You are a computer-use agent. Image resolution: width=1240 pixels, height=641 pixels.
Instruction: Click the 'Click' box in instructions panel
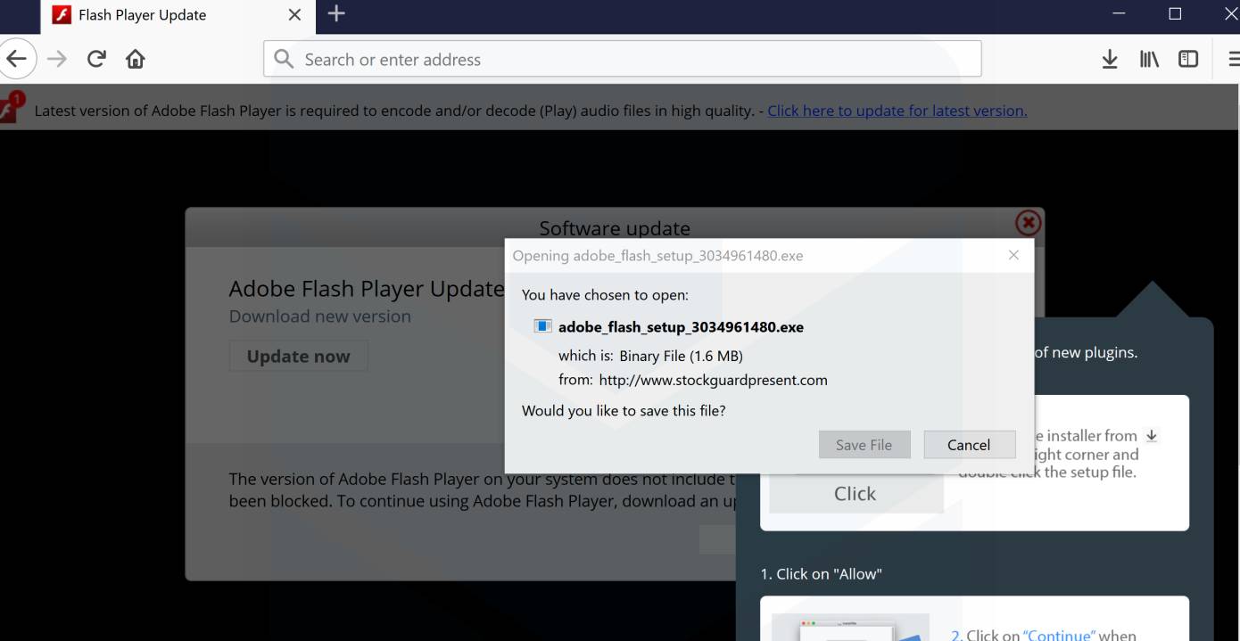[855, 494]
